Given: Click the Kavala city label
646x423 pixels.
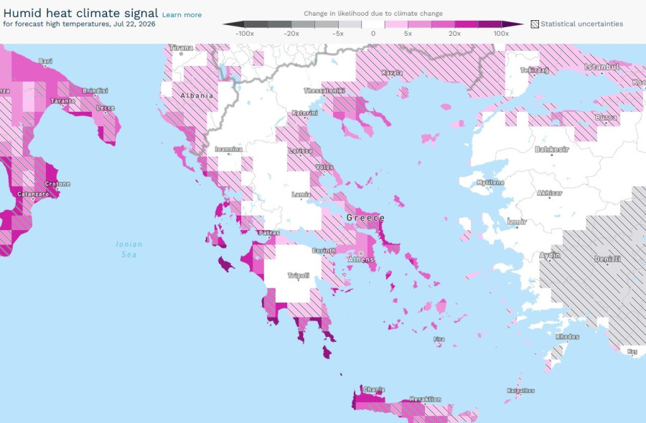Looking at the screenshot, I should [392, 73].
